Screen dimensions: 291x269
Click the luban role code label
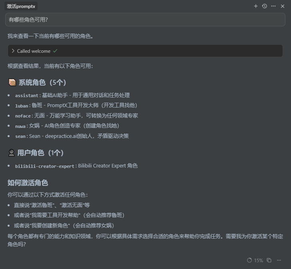22,106
